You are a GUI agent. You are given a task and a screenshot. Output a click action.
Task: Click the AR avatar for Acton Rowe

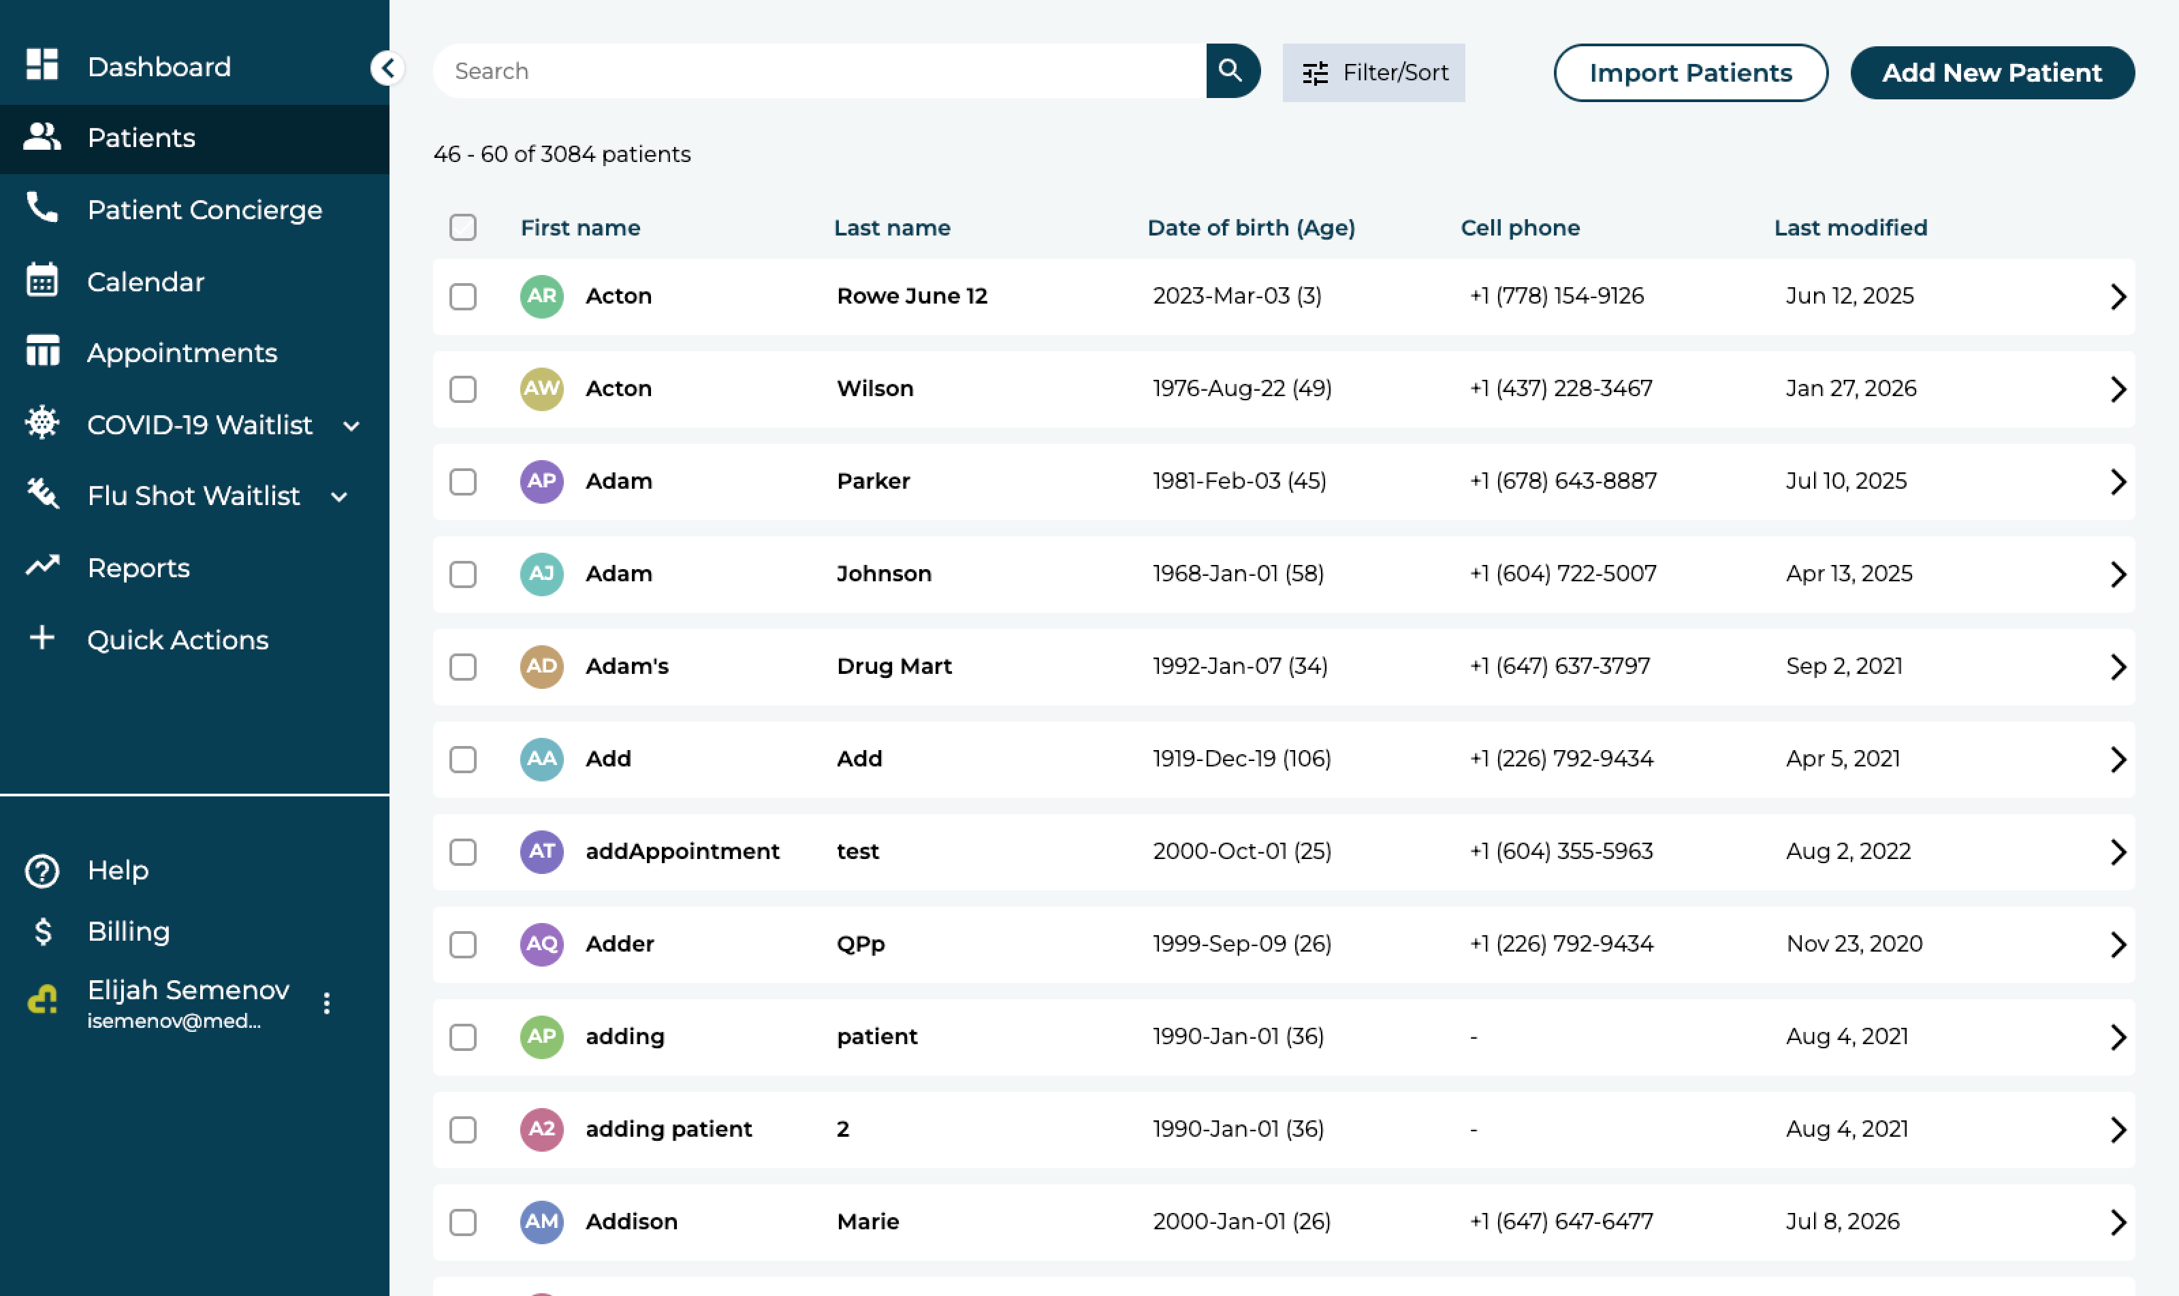click(x=542, y=296)
